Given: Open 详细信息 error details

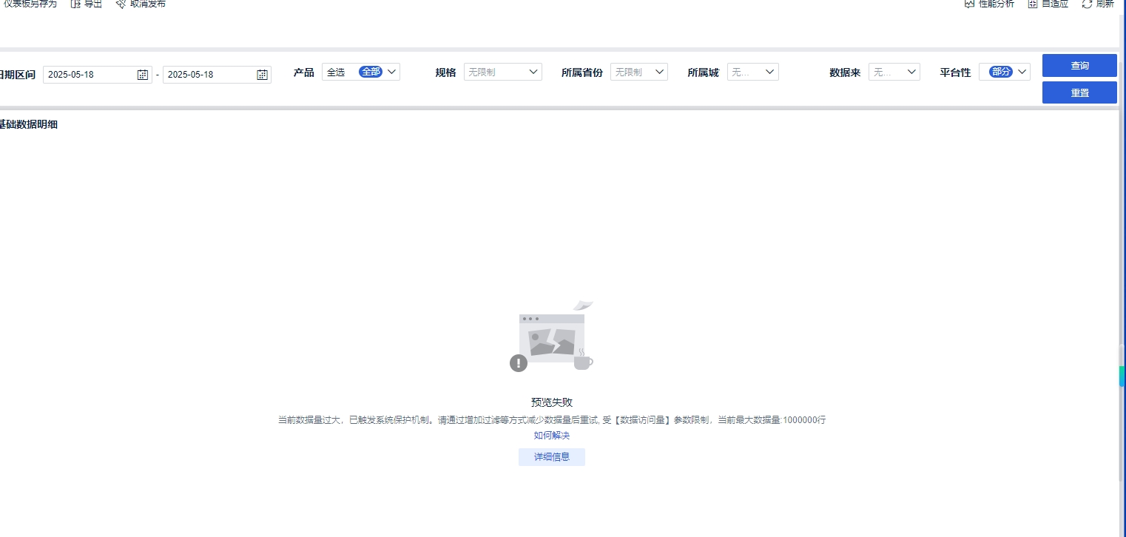Looking at the screenshot, I should 552,457.
